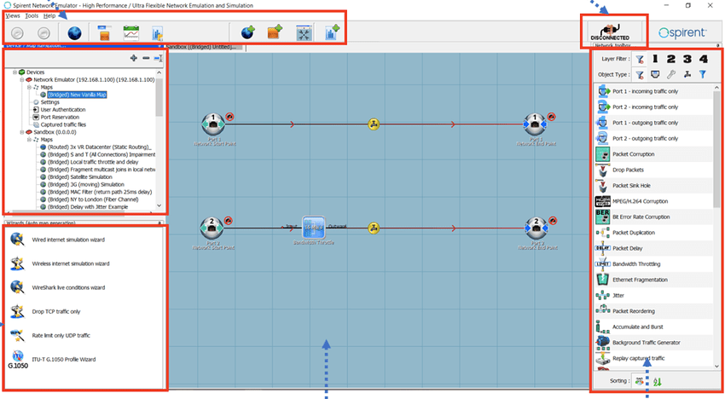
Task: Open the line graph chart toolbar icon
Action: point(130,33)
